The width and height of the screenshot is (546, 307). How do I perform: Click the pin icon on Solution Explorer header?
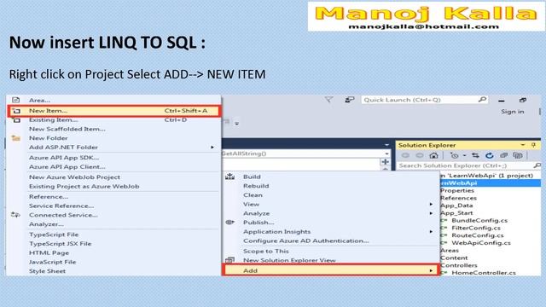533,145
